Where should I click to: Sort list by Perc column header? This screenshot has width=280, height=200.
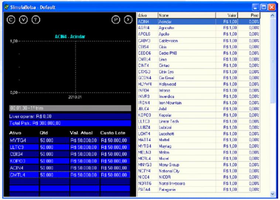coord(249,15)
